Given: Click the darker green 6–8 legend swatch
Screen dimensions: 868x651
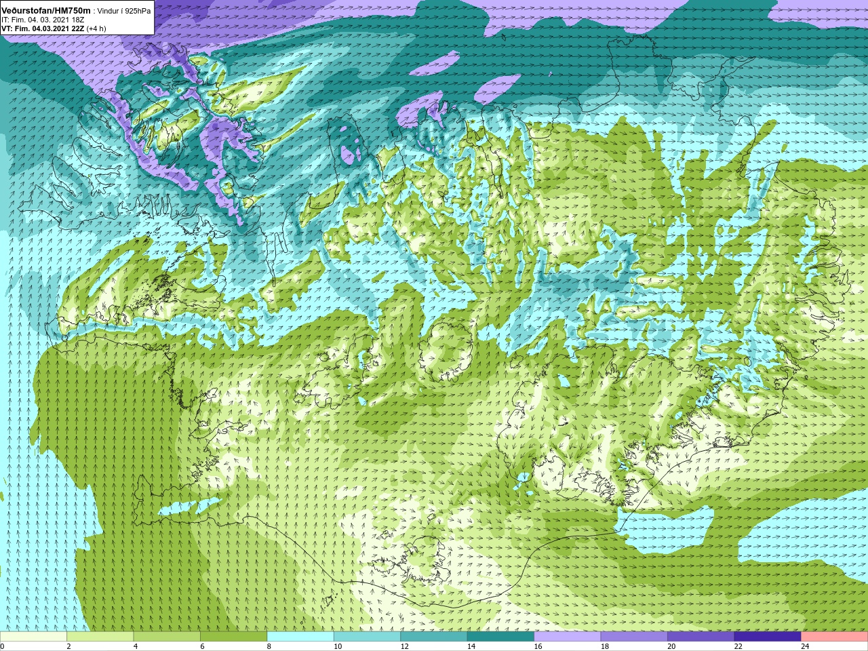Looking at the screenshot, I should 233,637.
